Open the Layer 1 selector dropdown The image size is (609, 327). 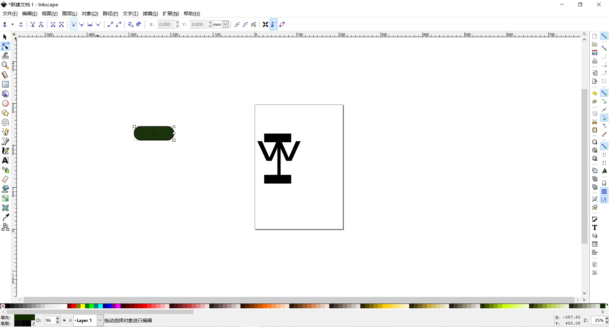[100, 320]
